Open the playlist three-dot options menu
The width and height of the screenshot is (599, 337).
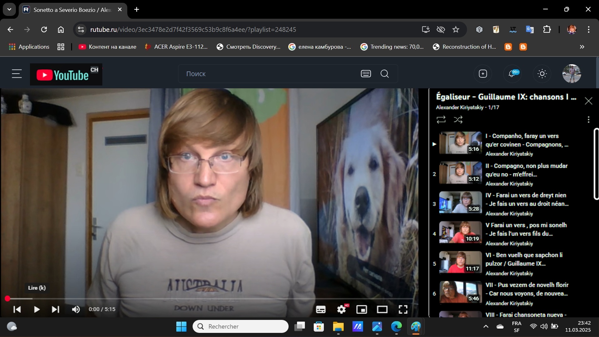(588, 120)
